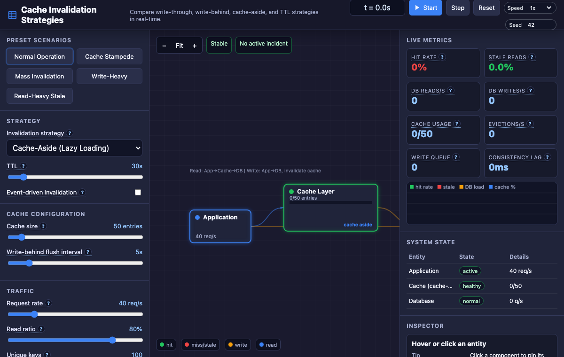Click the normal state badge
The width and height of the screenshot is (564, 357).
coord(471,301)
